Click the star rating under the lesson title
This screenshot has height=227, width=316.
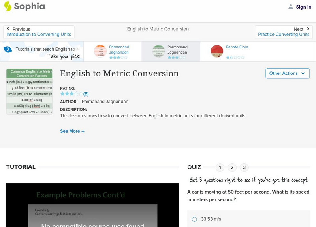pyautogui.click(x=71, y=94)
